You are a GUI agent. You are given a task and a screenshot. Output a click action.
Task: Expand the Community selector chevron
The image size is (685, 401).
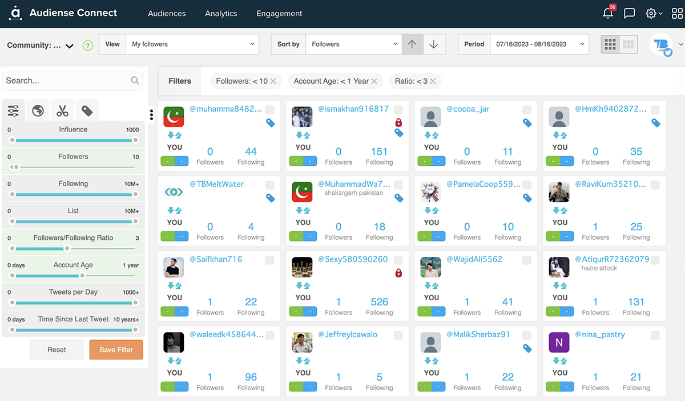[70, 46]
